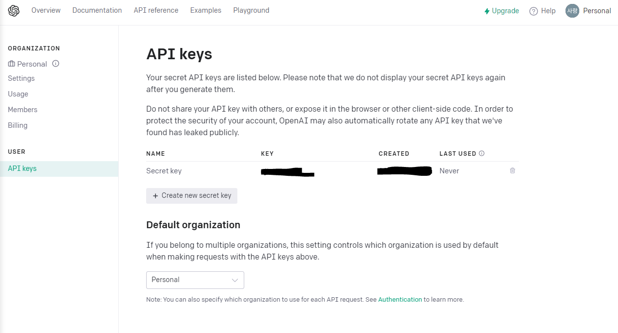Open the Help question mark icon

(534, 11)
